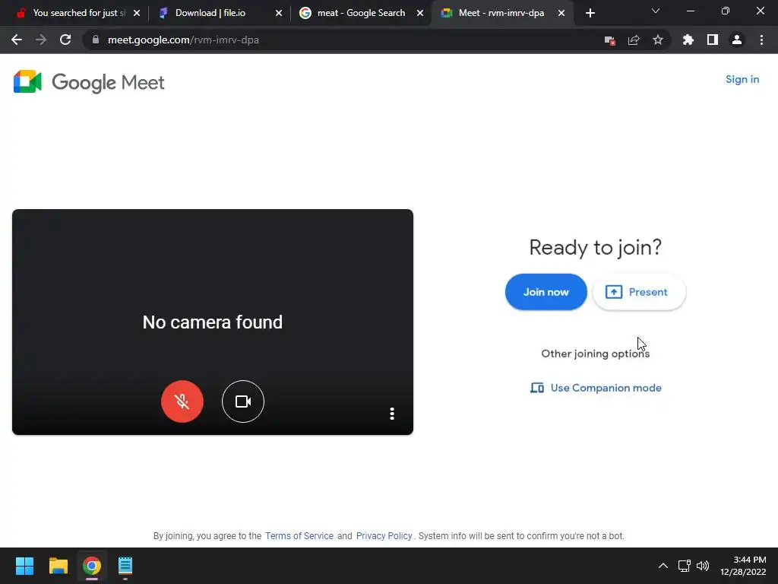Click the Google Meet logo
The image size is (778, 584).
pos(89,82)
